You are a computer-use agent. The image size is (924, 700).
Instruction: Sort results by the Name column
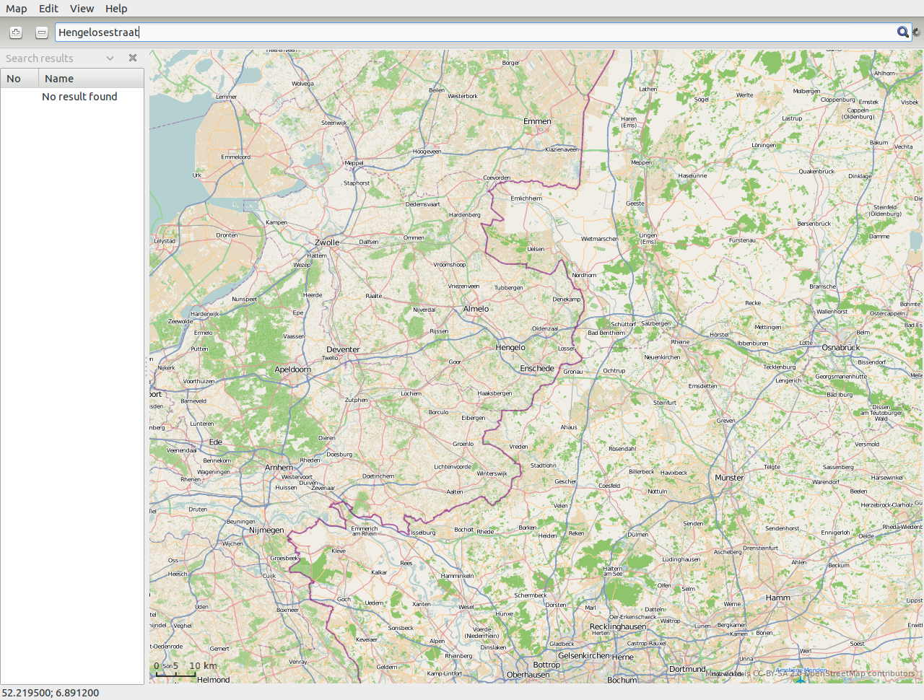point(92,79)
